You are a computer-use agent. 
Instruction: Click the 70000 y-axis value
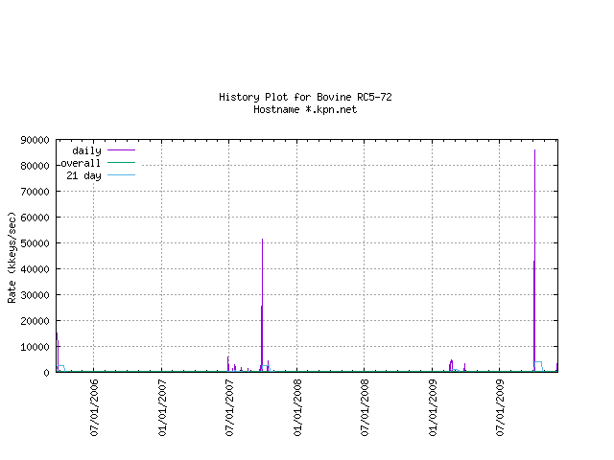click(35, 192)
